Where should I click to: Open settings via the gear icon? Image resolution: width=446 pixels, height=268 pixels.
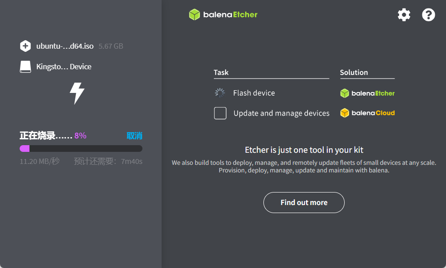[x=404, y=15]
